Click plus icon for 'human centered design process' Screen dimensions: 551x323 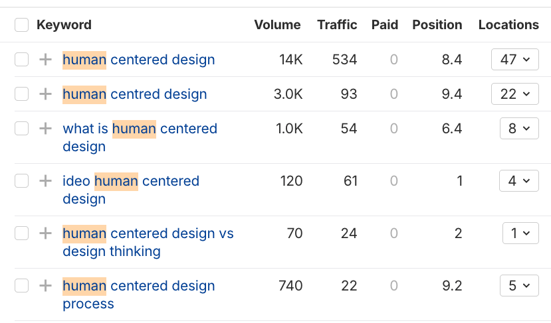click(45, 286)
